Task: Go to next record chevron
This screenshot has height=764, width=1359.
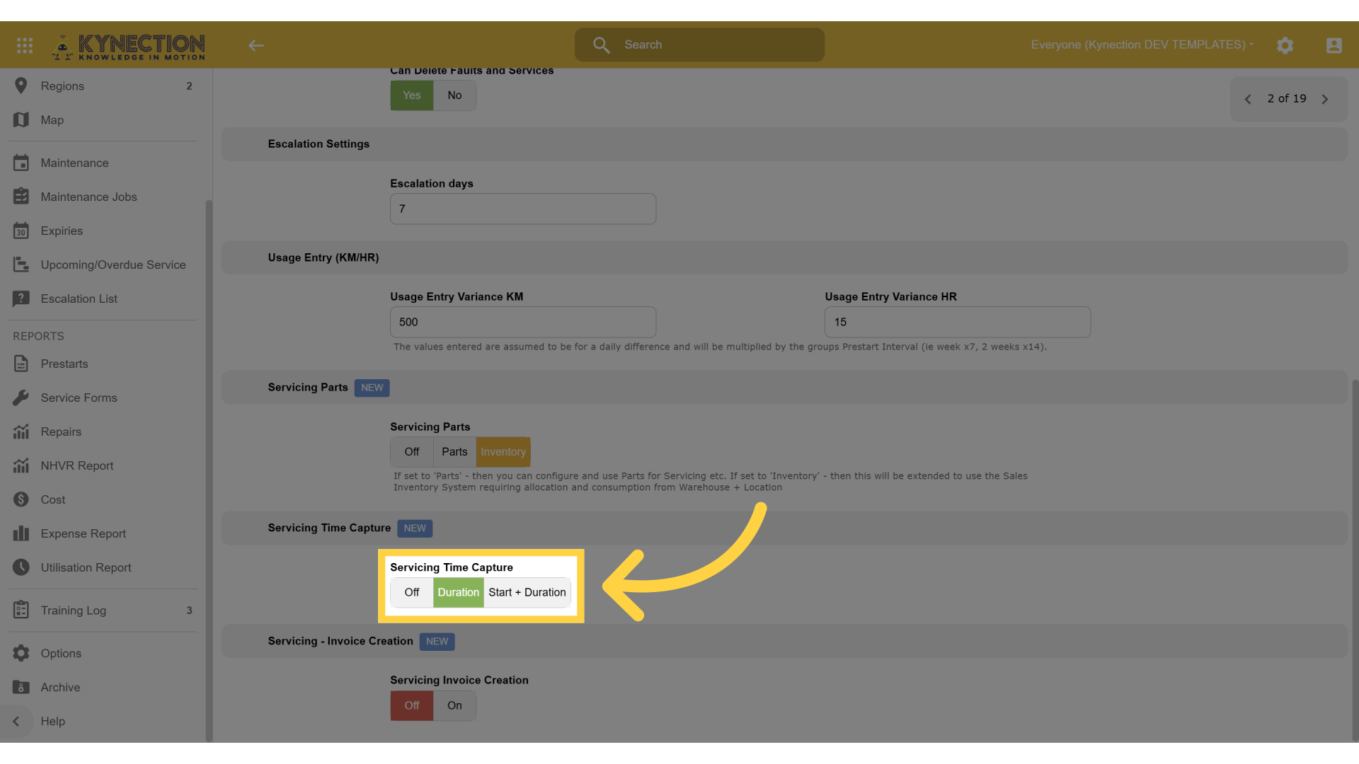Action: pos(1325,99)
